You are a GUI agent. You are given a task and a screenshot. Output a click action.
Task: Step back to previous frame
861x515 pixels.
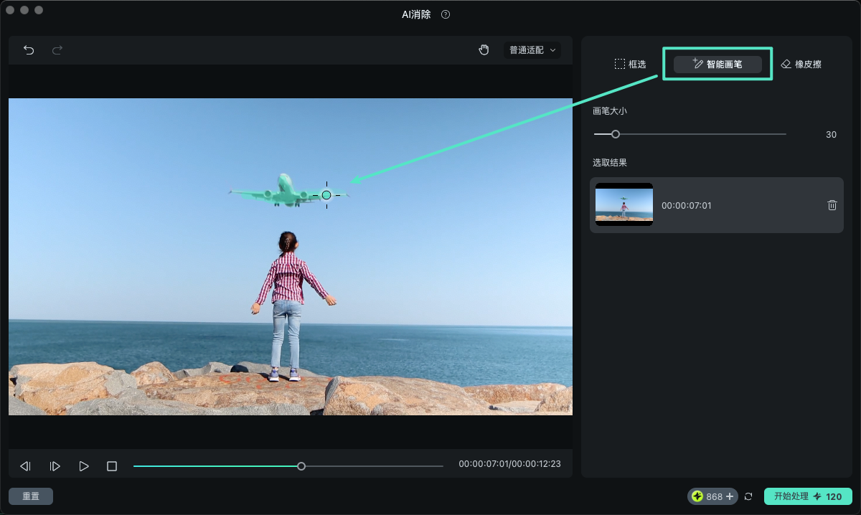[25, 466]
